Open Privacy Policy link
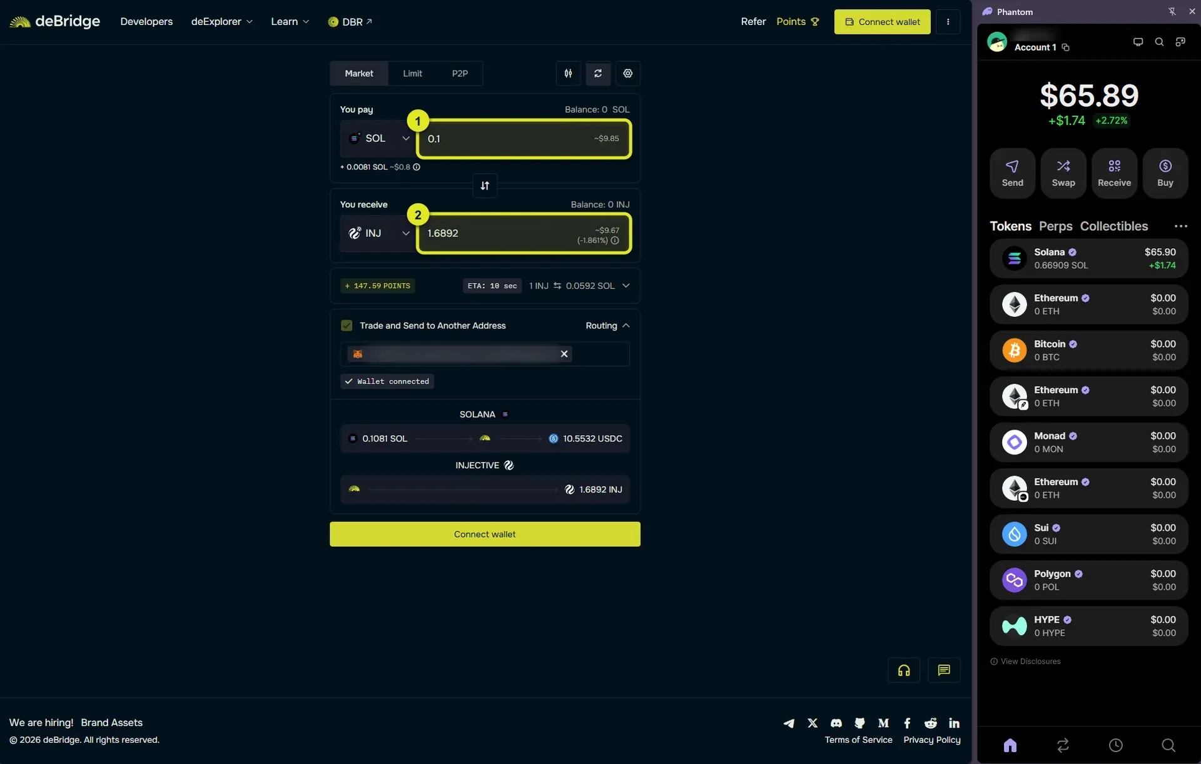 pyautogui.click(x=932, y=740)
